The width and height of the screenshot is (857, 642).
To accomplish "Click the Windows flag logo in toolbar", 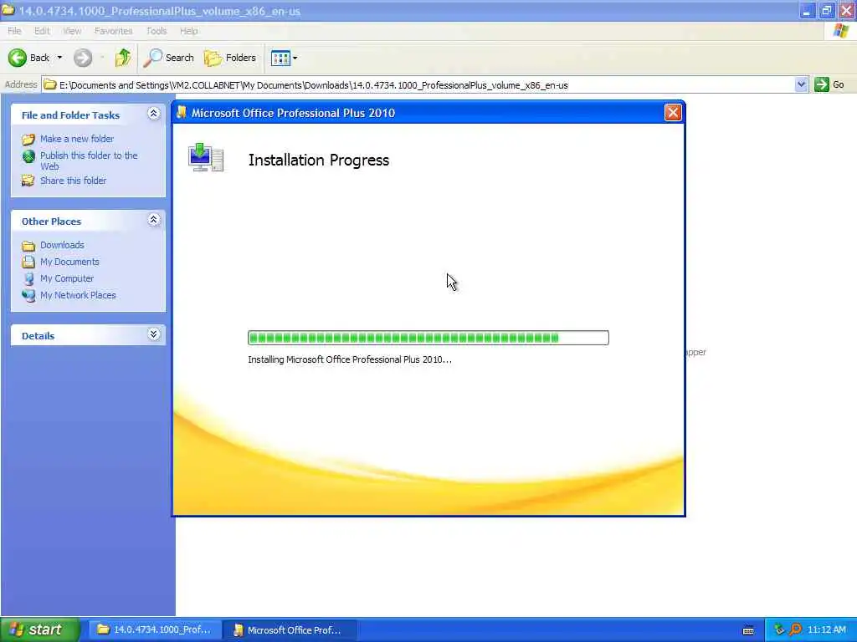I will [x=840, y=31].
